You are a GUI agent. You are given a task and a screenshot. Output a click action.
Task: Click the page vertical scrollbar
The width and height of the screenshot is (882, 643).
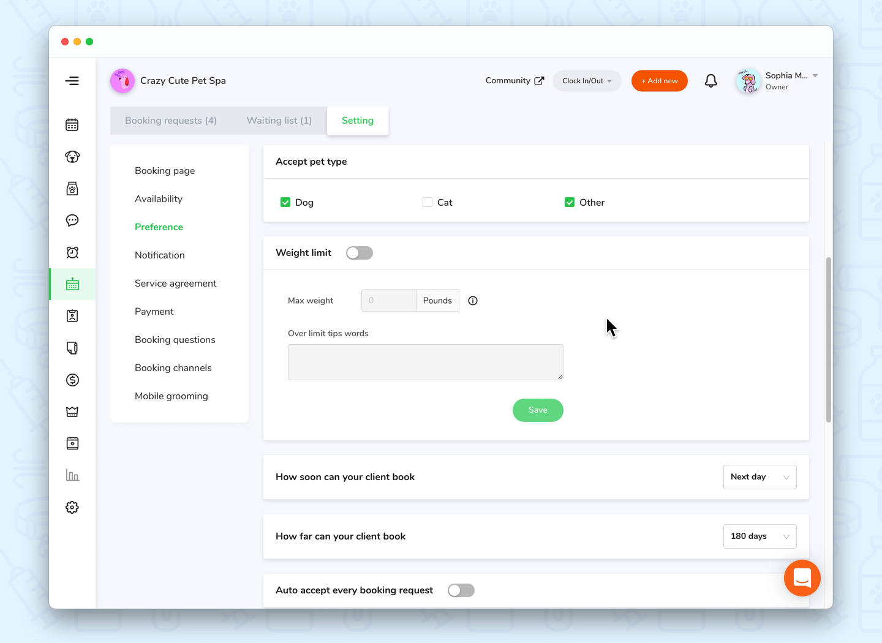coord(829,340)
